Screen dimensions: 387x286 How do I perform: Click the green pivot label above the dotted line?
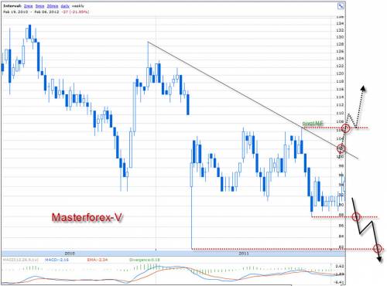(x=313, y=124)
